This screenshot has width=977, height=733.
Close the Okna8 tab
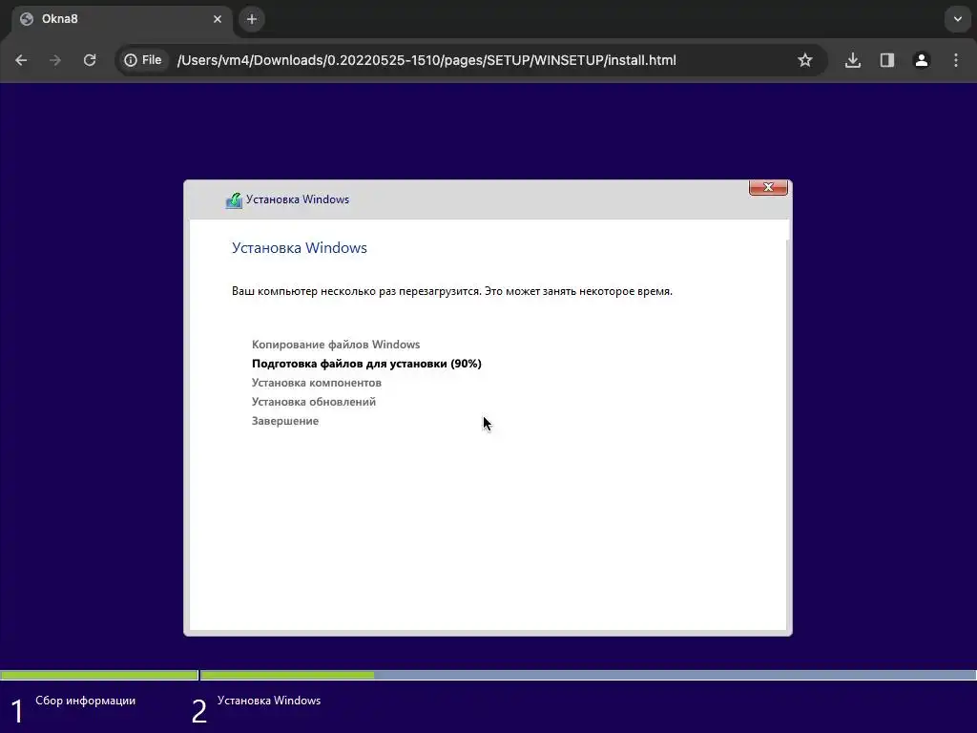218,19
